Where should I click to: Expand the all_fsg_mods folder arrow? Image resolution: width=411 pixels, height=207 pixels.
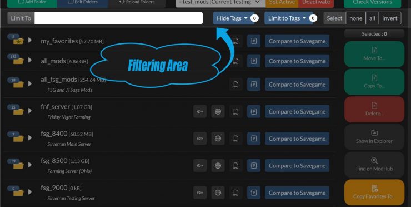pos(30,83)
